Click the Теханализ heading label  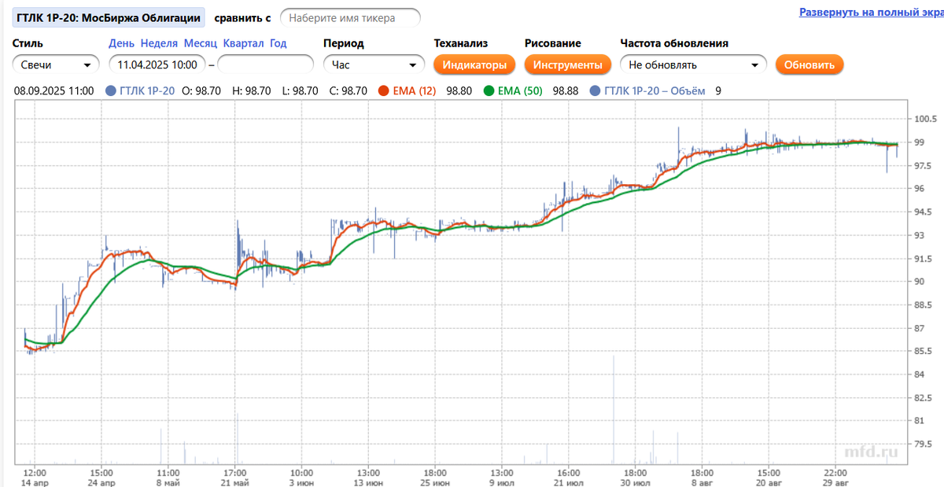[461, 43]
